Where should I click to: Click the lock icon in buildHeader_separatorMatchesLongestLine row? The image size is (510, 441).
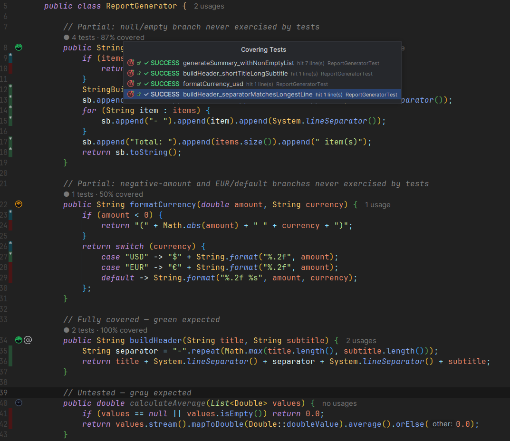pos(139,94)
